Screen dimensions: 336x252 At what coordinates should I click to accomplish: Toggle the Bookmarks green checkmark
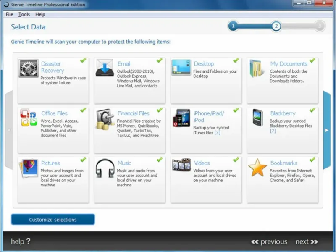coord(312,160)
